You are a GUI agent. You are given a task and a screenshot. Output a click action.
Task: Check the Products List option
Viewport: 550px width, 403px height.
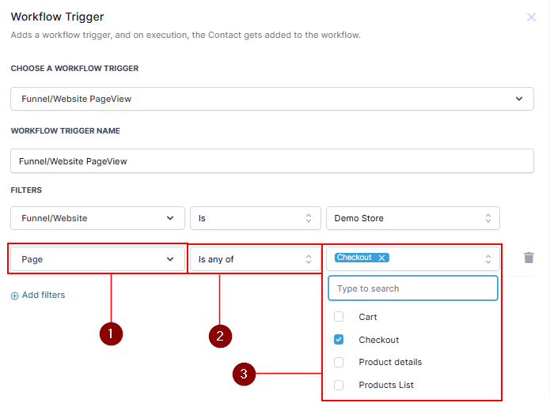(x=339, y=385)
